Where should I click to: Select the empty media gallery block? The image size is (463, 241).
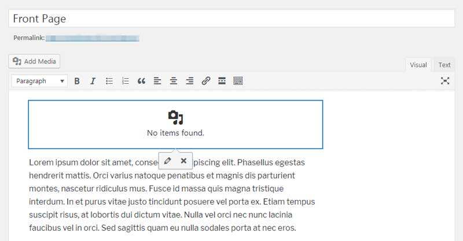point(175,124)
